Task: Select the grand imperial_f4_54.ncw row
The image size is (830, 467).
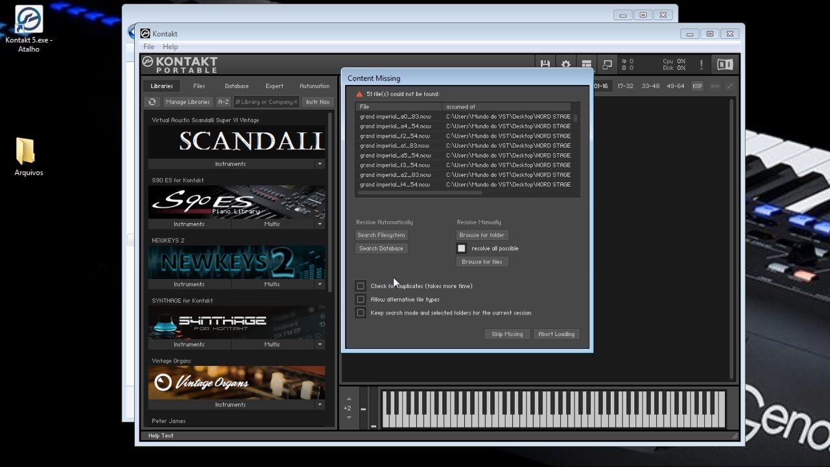Action: (464, 185)
